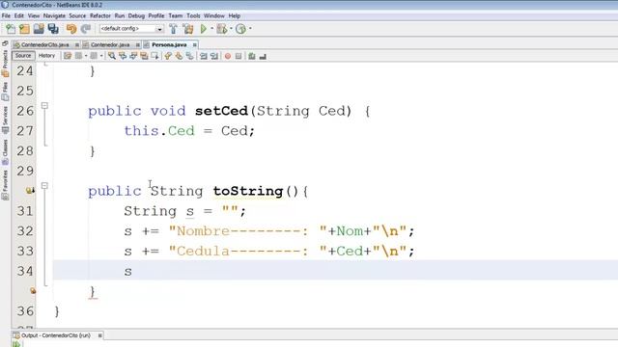Click the Source view button

click(x=23, y=56)
